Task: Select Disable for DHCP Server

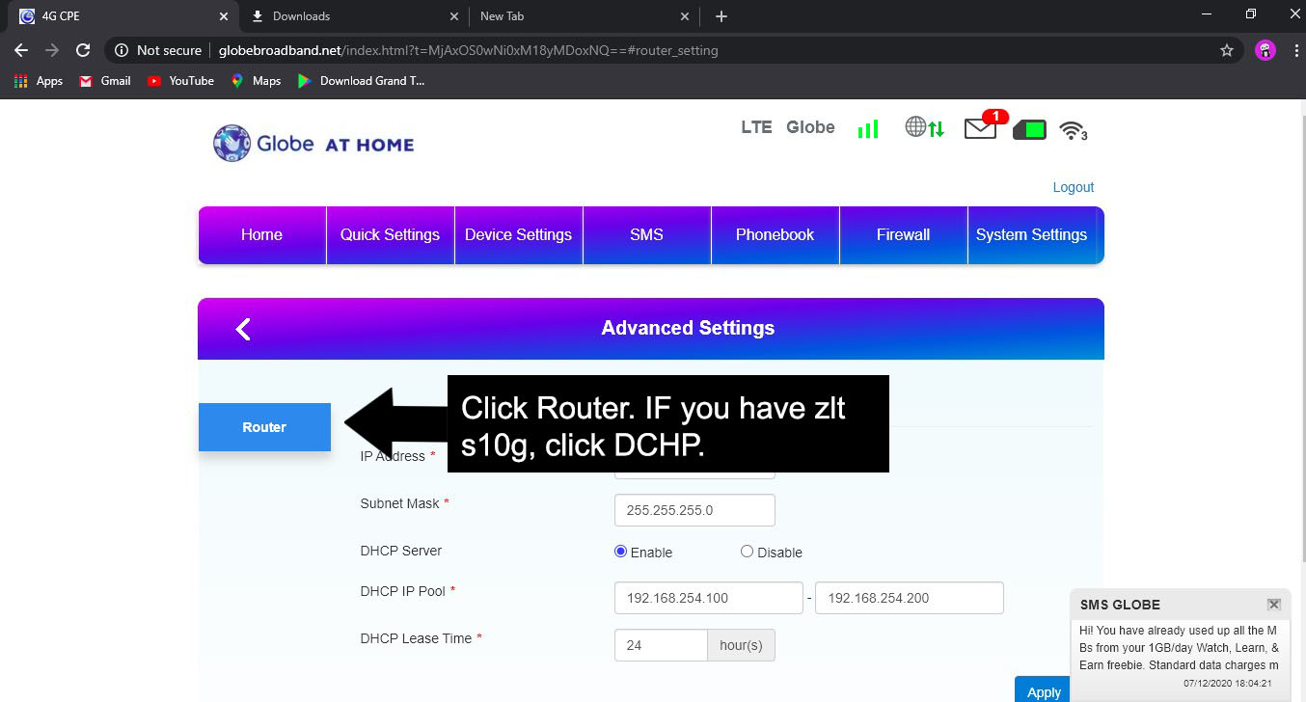Action: (747, 552)
